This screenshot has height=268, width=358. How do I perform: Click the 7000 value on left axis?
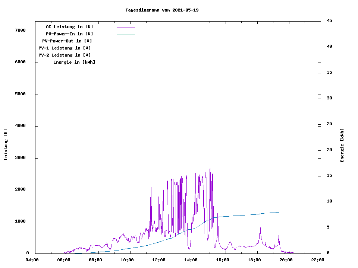tap(21, 31)
